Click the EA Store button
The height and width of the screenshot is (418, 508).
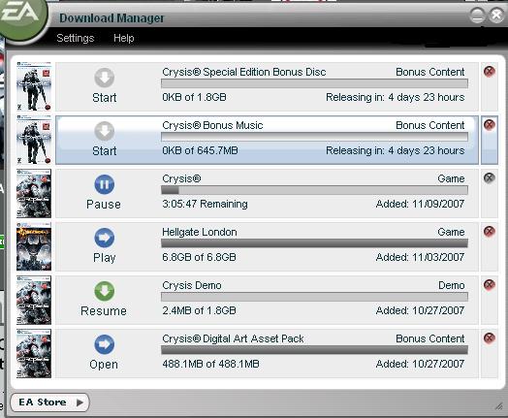[49, 402]
